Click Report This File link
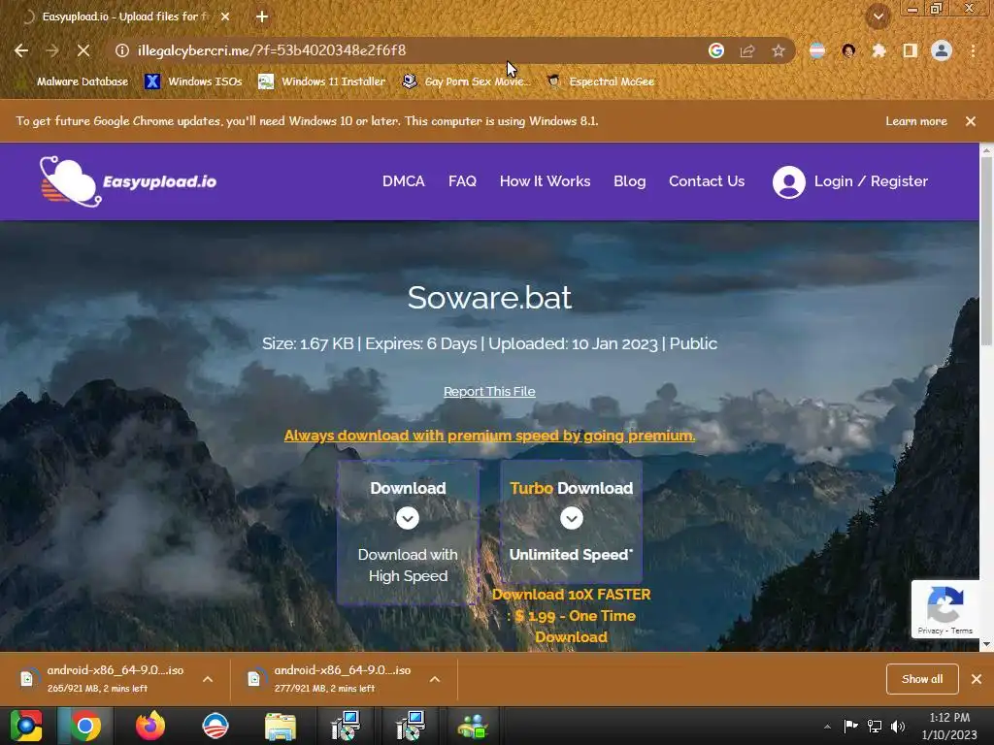This screenshot has width=994, height=745. 489,392
